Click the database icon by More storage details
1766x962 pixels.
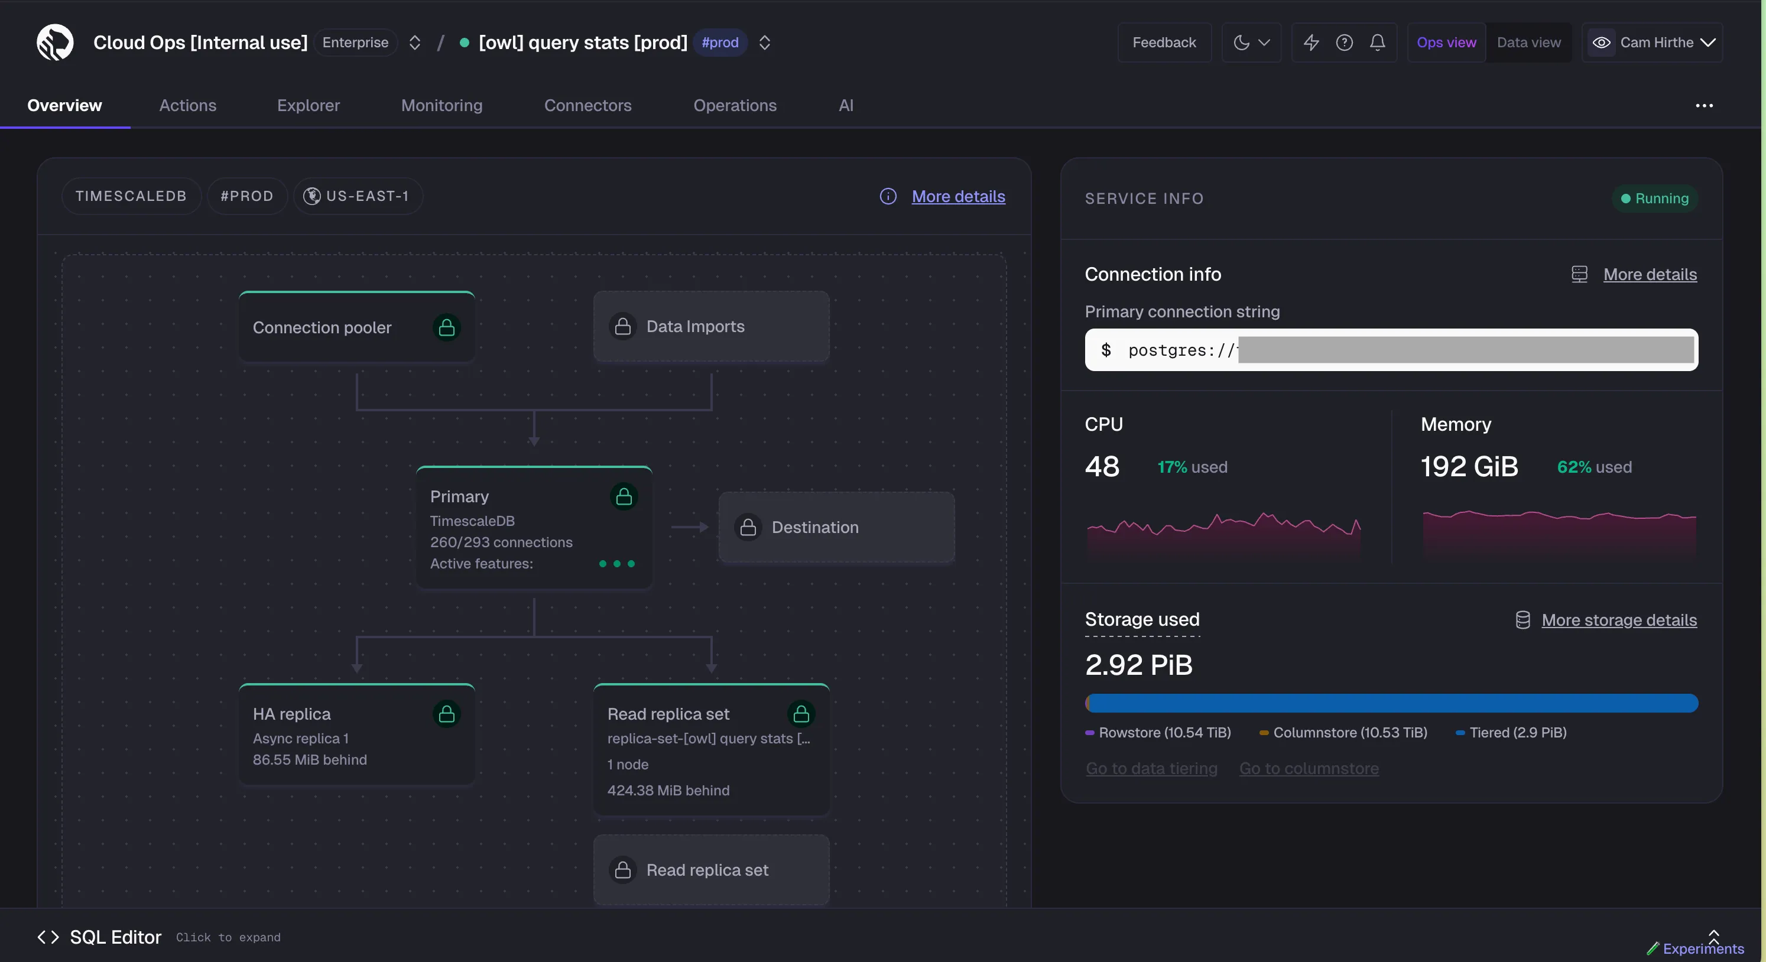pos(1522,619)
